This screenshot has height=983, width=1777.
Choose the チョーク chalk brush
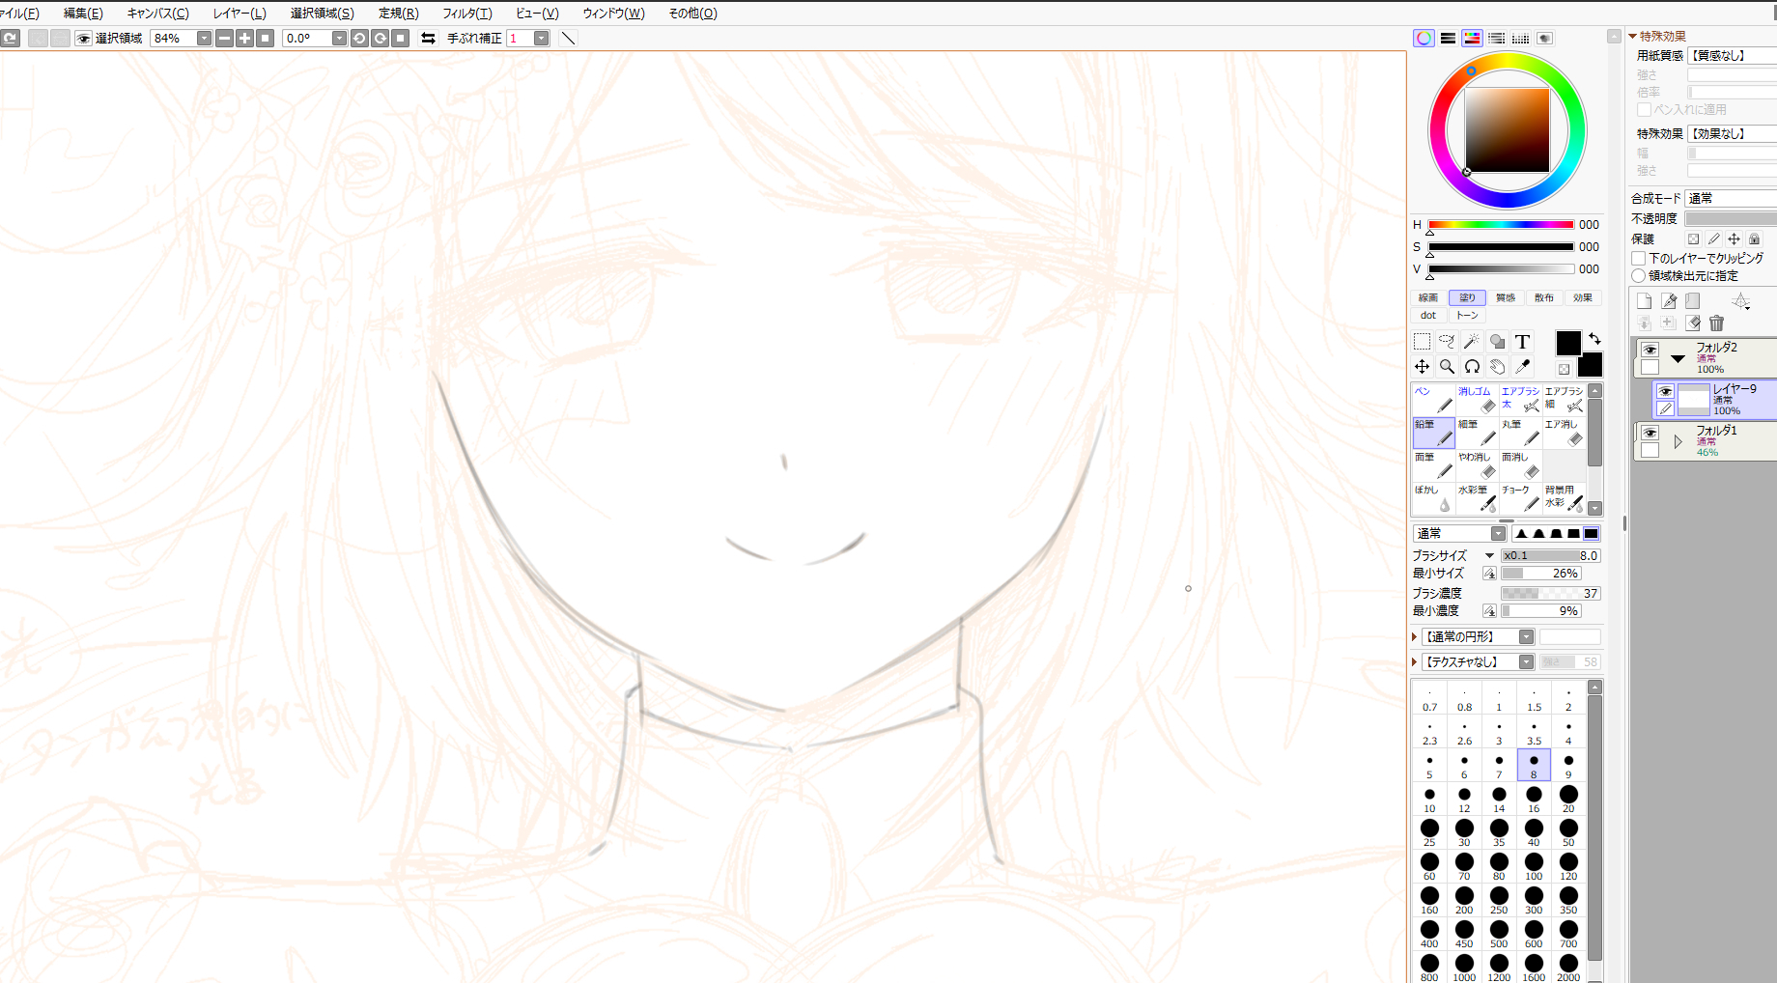pyautogui.click(x=1520, y=498)
